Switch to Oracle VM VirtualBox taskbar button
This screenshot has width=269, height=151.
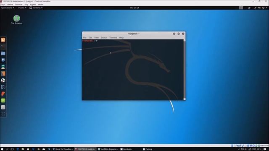click(x=63, y=149)
